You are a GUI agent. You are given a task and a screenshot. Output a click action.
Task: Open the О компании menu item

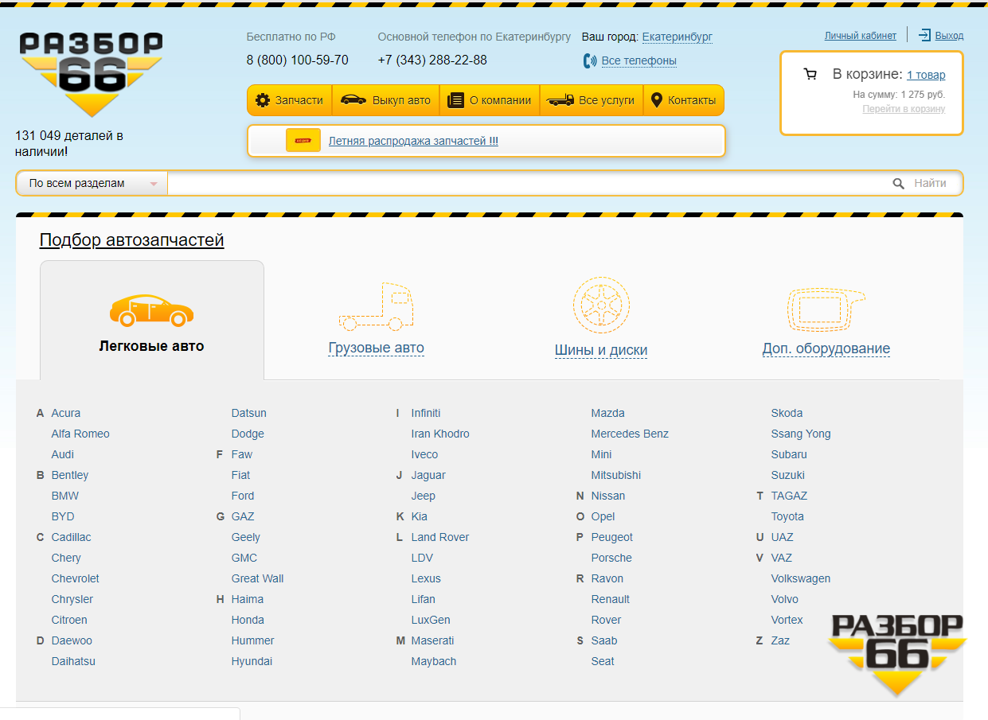[x=490, y=100]
